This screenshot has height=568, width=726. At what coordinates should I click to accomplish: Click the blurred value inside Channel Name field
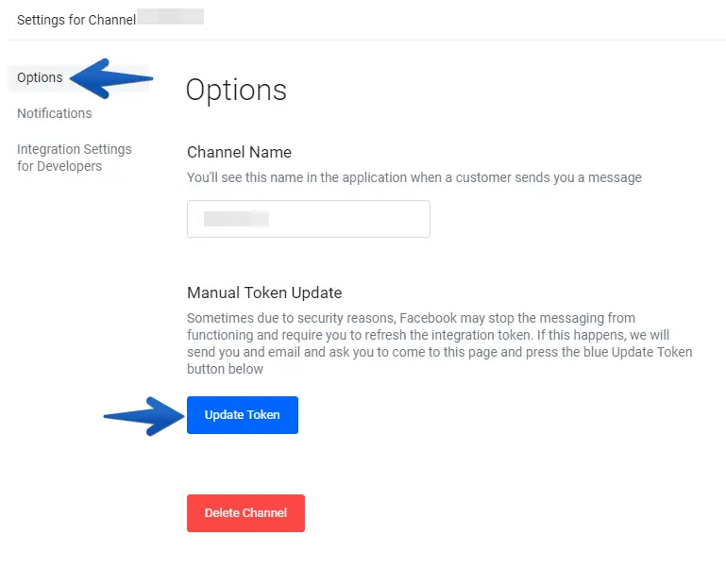tap(236, 219)
